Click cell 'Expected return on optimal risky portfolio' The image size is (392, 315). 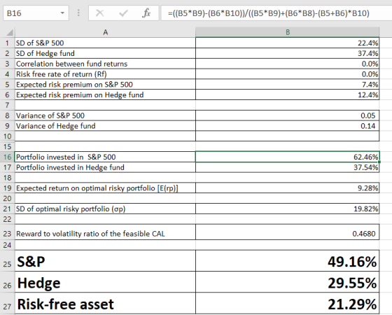105,188
